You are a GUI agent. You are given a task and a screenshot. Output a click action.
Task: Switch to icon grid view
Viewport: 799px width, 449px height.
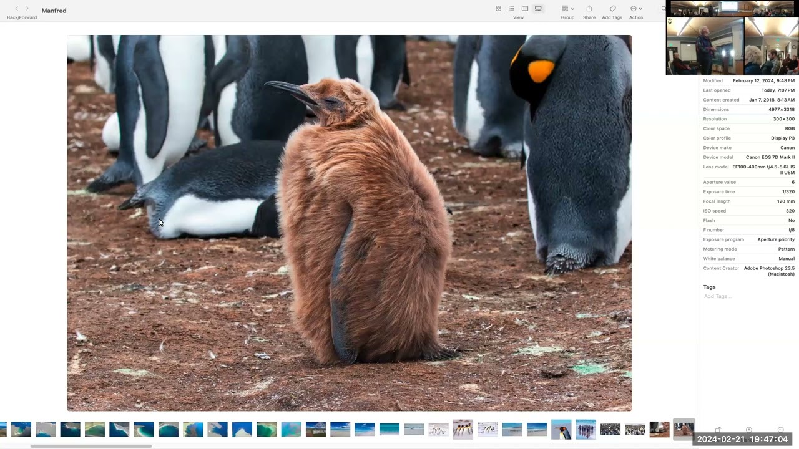pyautogui.click(x=498, y=9)
